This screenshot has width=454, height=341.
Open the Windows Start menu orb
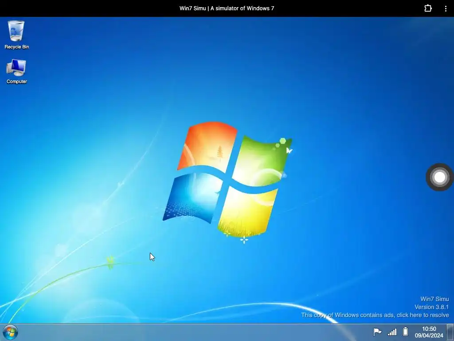click(11, 332)
